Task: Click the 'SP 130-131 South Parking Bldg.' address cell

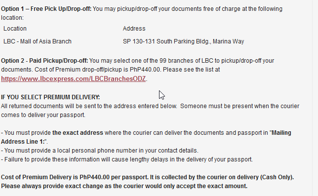Action: pos(183,41)
